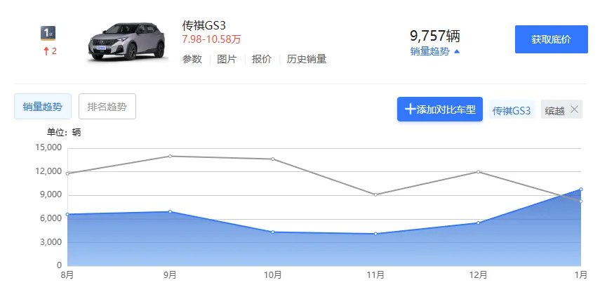The width and height of the screenshot is (600, 292).
Task: Click the 3,000 y-axis label
Action: coord(51,242)
